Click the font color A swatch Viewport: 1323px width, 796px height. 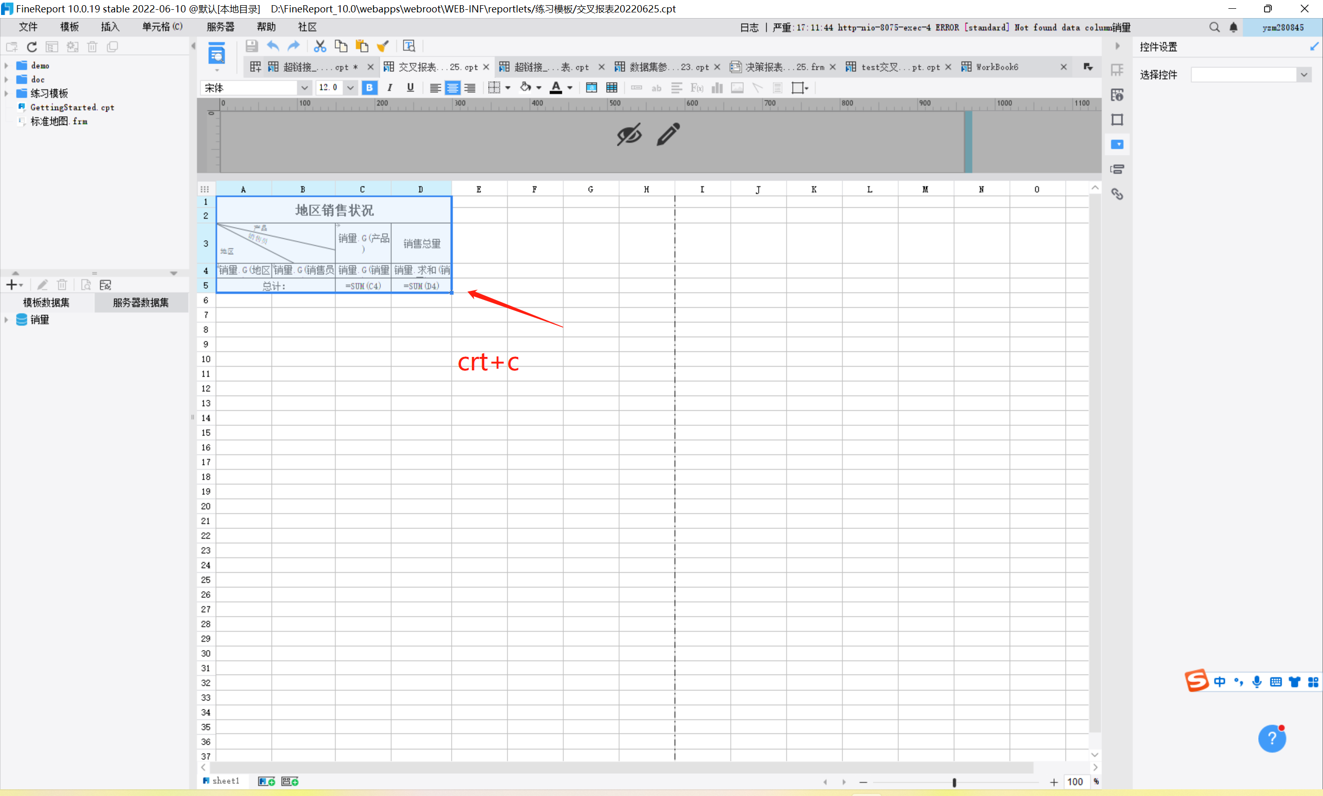click(x=556, y=88)
